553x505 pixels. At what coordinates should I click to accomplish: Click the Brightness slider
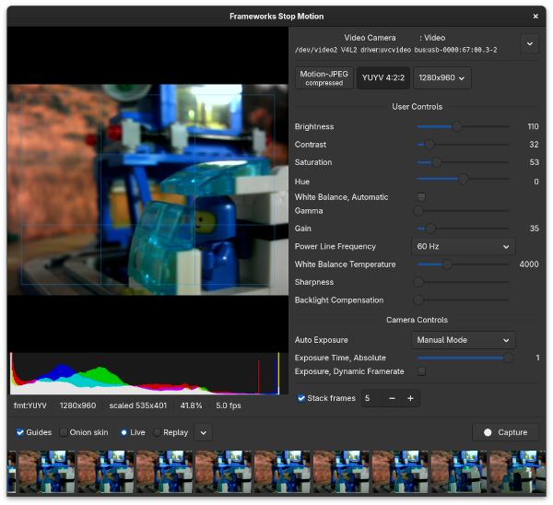point(463,126)
